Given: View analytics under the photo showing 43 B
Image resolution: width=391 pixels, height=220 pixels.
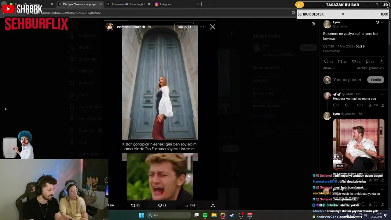Looking at the screenshot, I should (x=190, y=205).
